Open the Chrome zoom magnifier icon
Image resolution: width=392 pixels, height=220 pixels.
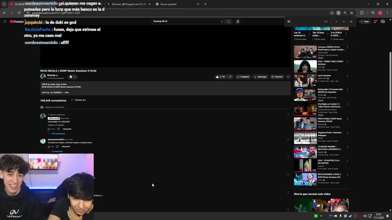click(x=345, y=13)
